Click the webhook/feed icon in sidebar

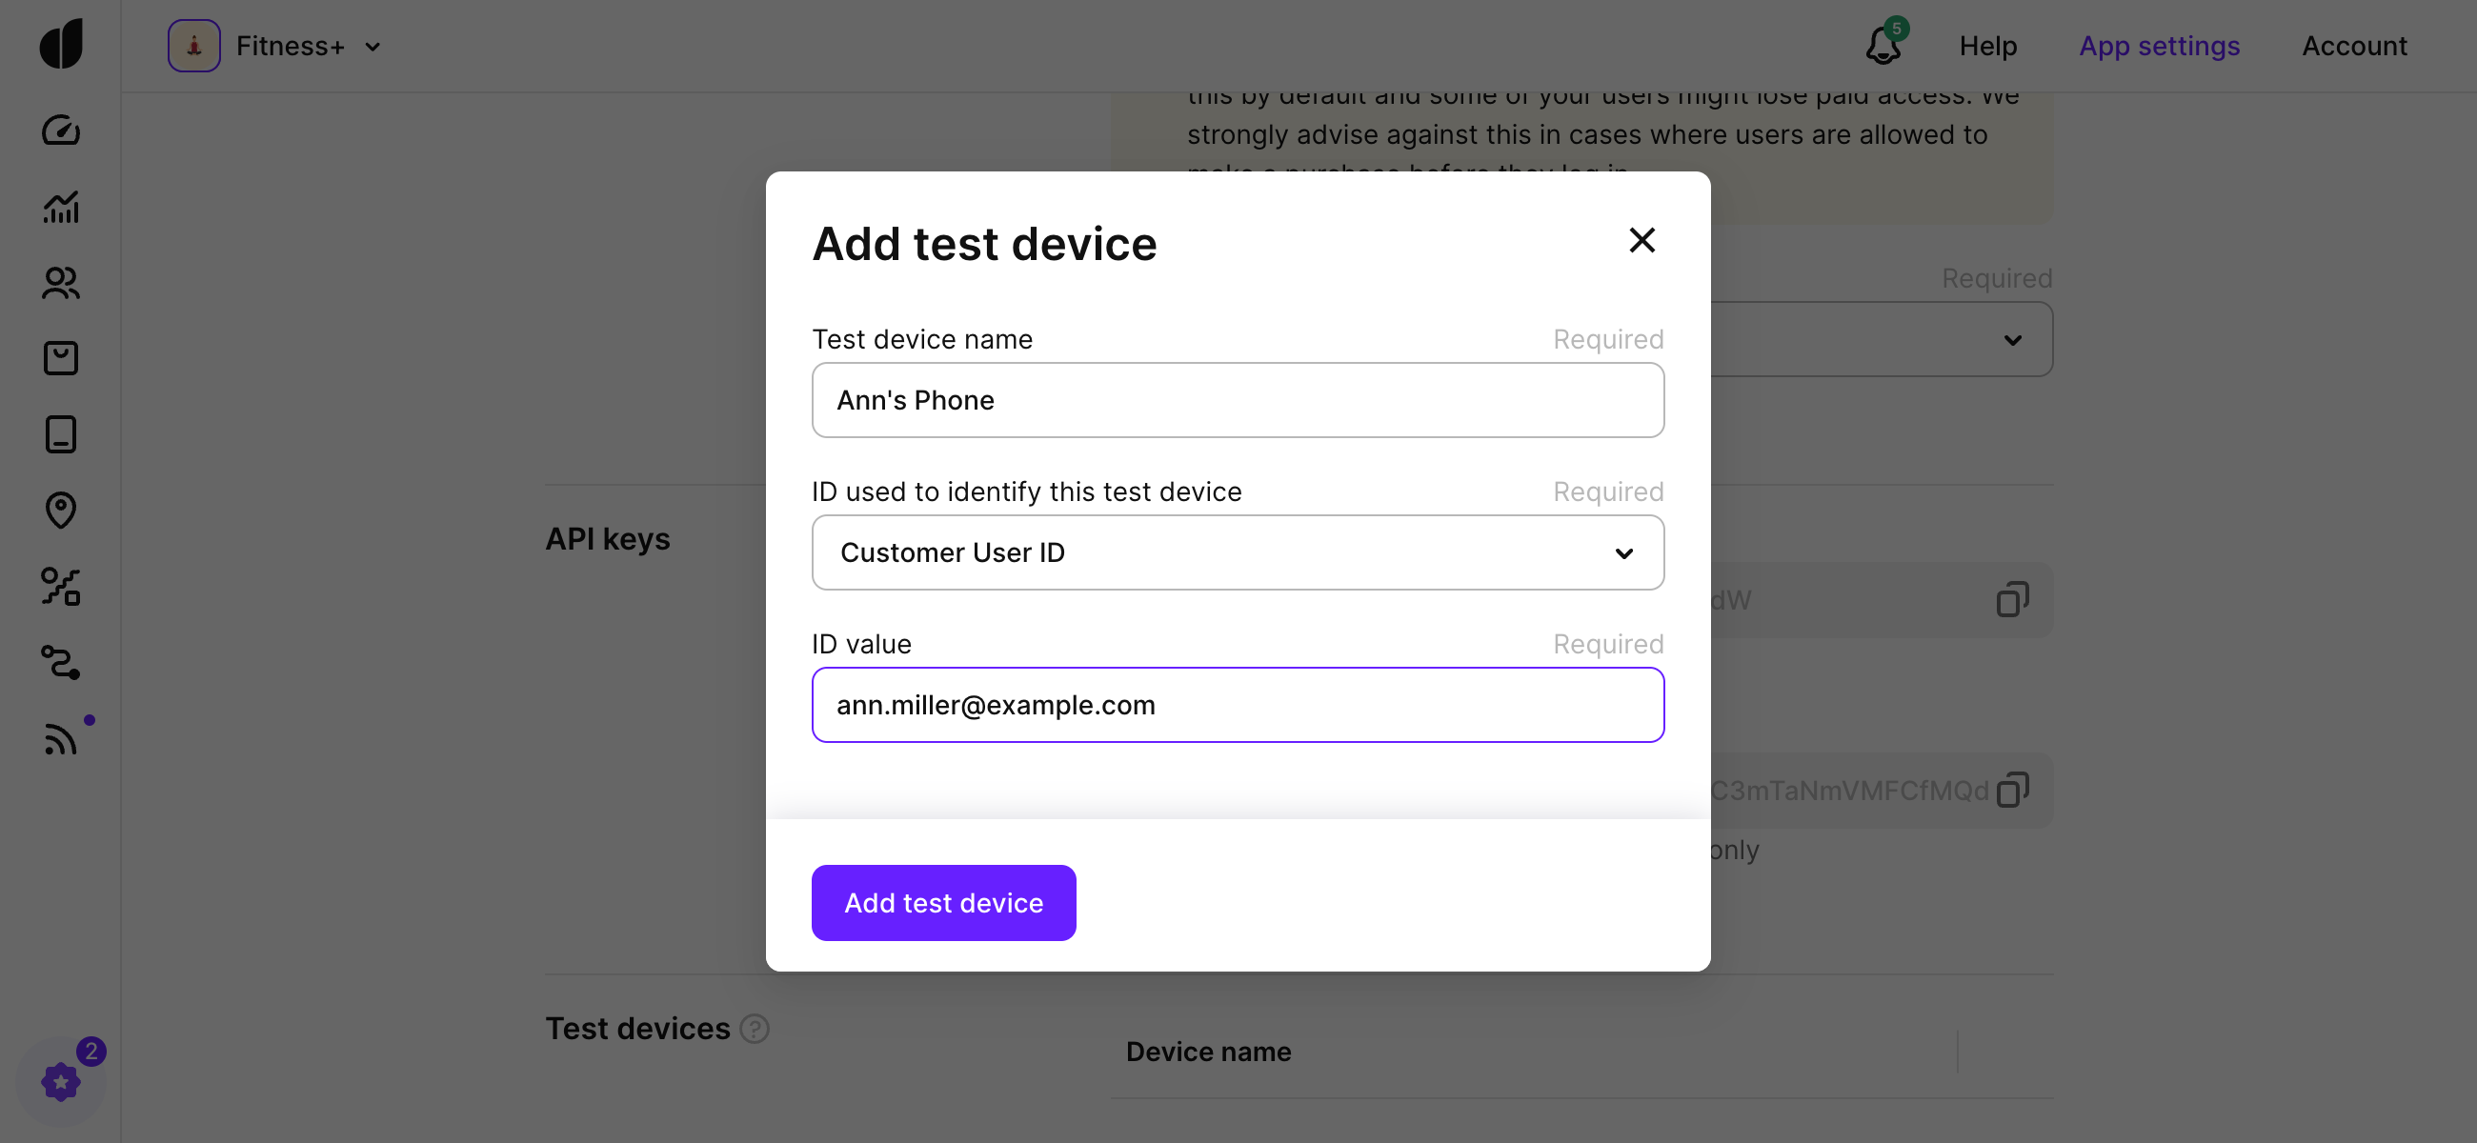click(58, 739)
